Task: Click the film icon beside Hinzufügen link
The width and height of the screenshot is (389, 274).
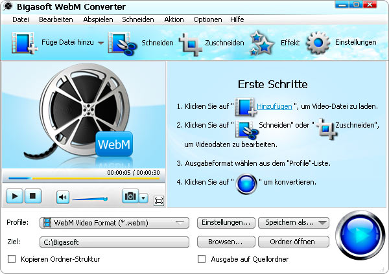Action: tap(246, 107)
